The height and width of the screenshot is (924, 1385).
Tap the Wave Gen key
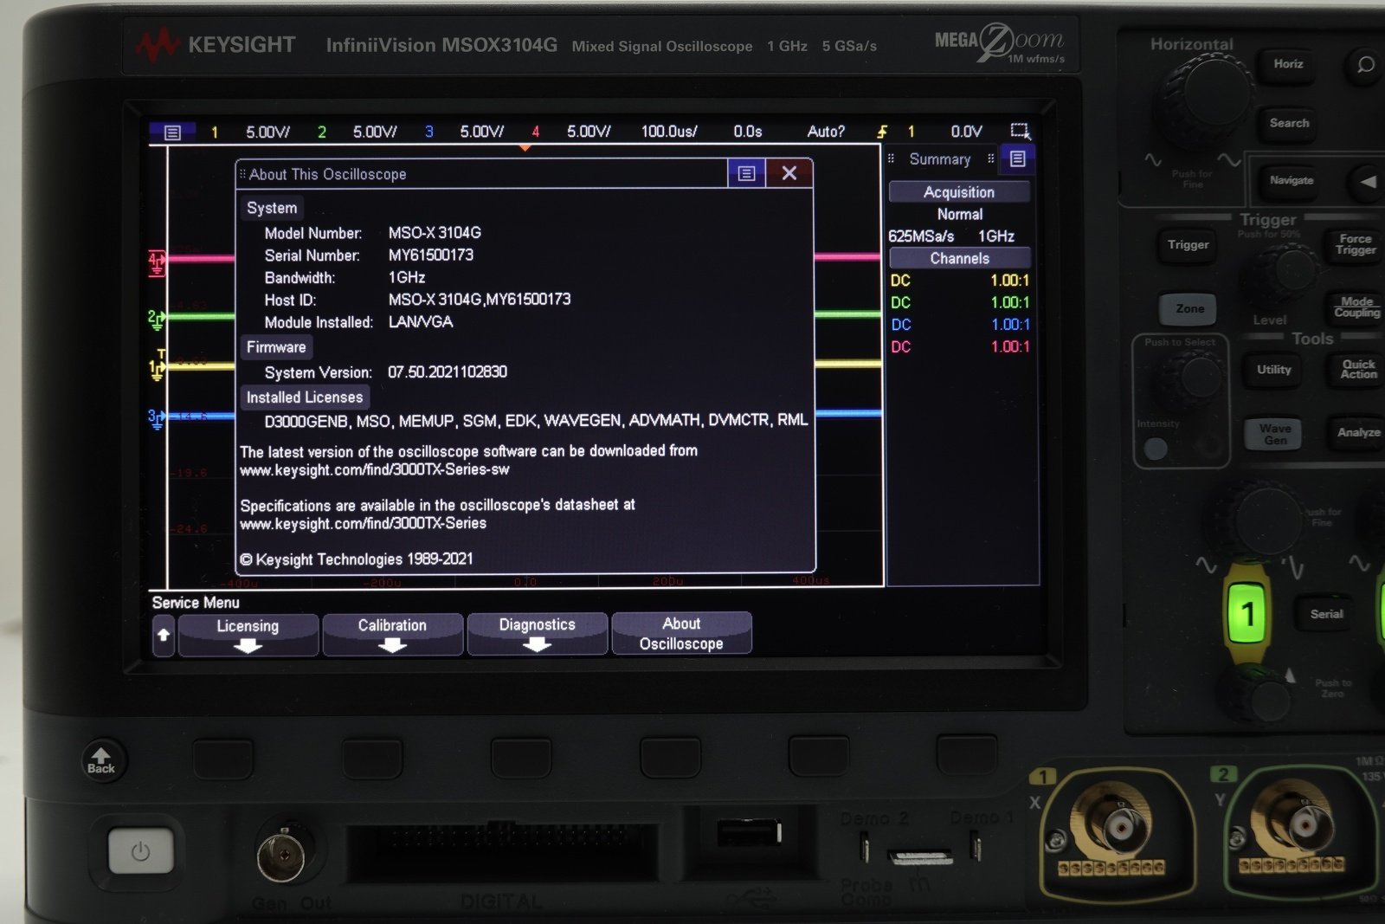point(1275,434)
